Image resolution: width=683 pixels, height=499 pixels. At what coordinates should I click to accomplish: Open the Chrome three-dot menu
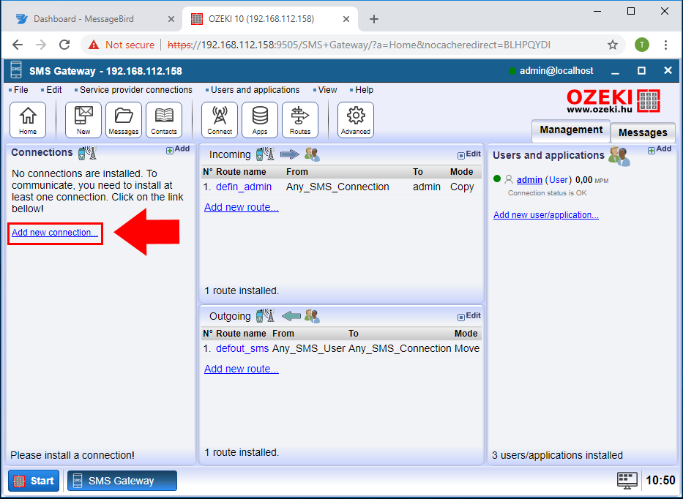[665, 45]
